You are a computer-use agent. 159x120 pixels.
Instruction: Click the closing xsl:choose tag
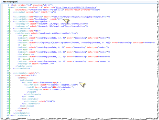click(27, 106)
